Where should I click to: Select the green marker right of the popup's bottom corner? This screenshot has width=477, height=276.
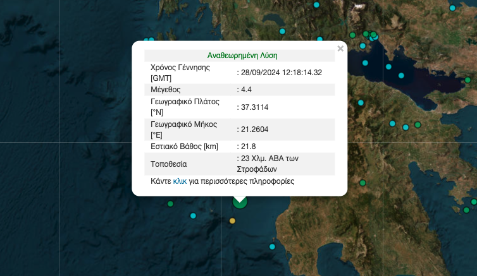[x=362, y=183]
